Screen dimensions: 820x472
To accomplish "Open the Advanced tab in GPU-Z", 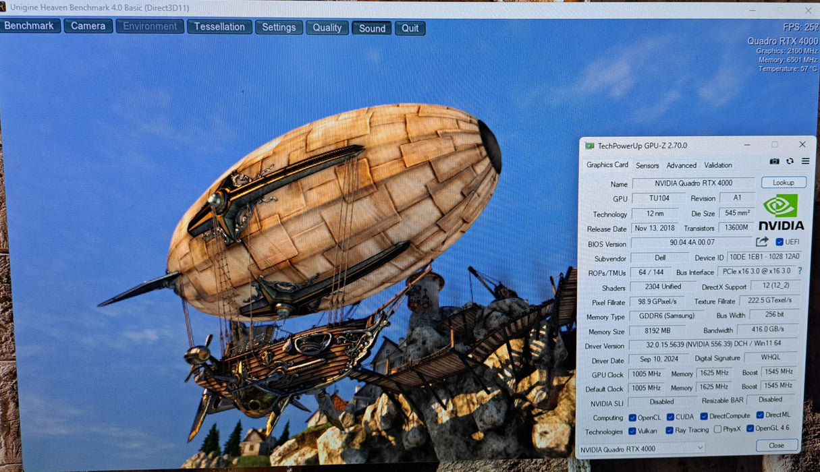I will 682,165.
